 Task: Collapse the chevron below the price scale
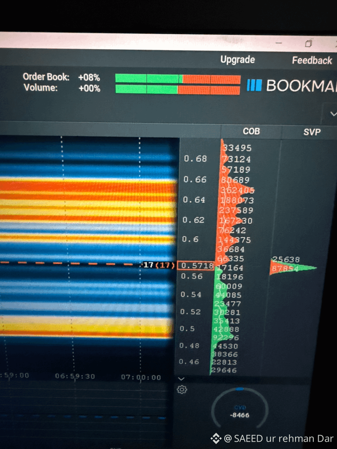coord(181,379)
